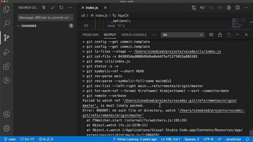Click the Changes count badge 0
This screenshot has height=142, width=253.
pyautogui.click(x=71, y=26)
